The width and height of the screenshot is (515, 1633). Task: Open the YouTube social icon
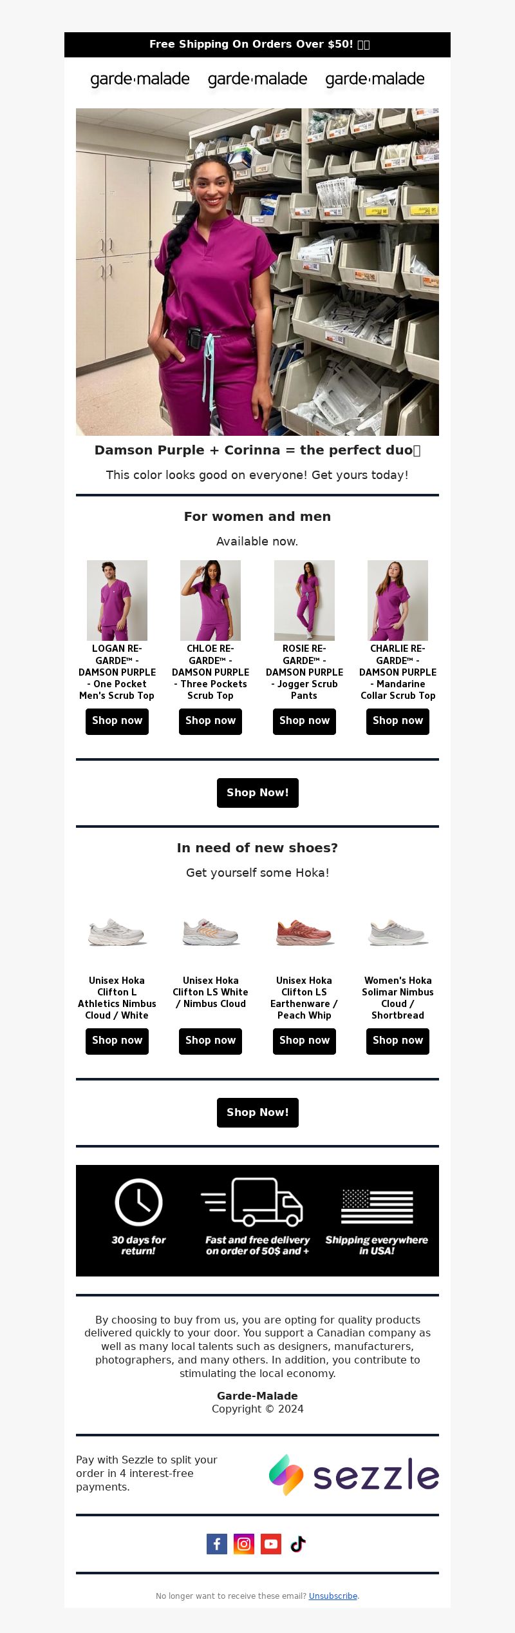[271, 1544]
